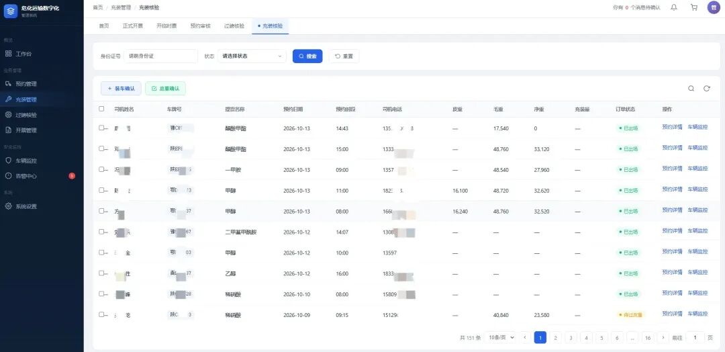
Task: Click the 首页 breadcrumb link
Action: 97,7
